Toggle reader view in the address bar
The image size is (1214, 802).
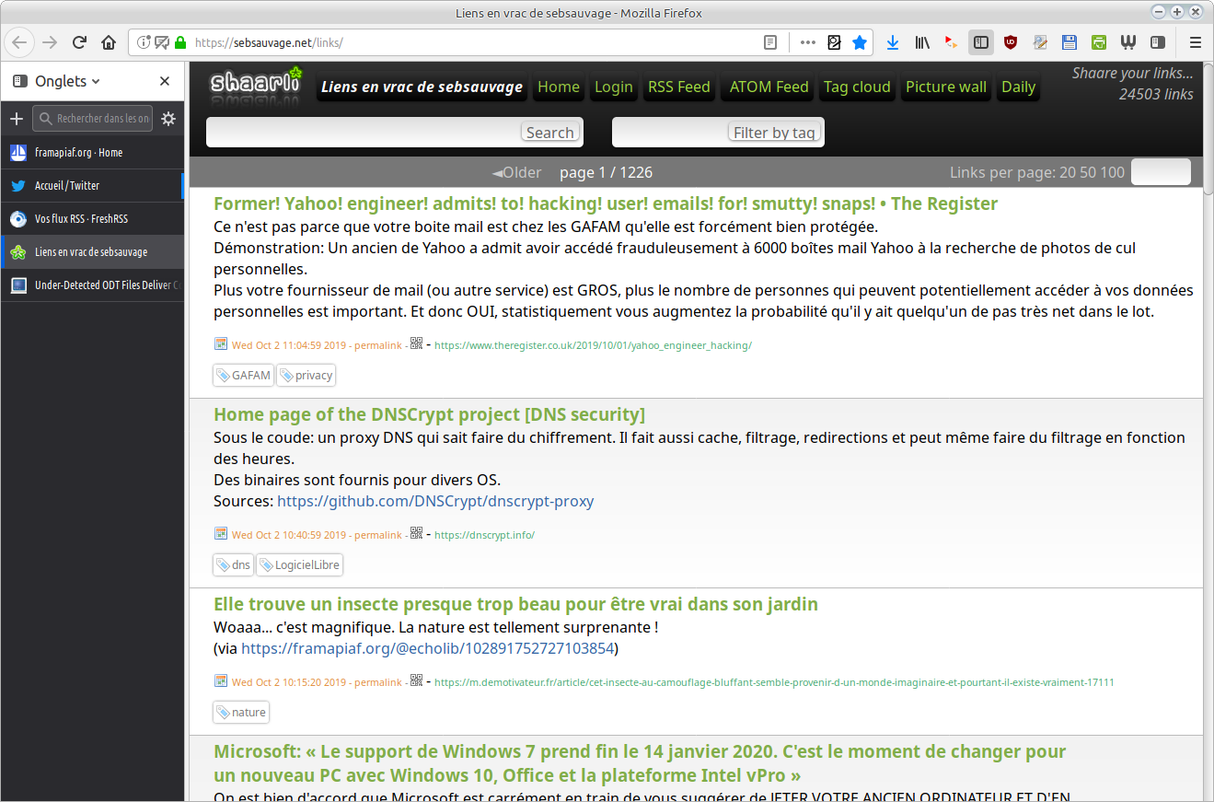pos(770,42)
